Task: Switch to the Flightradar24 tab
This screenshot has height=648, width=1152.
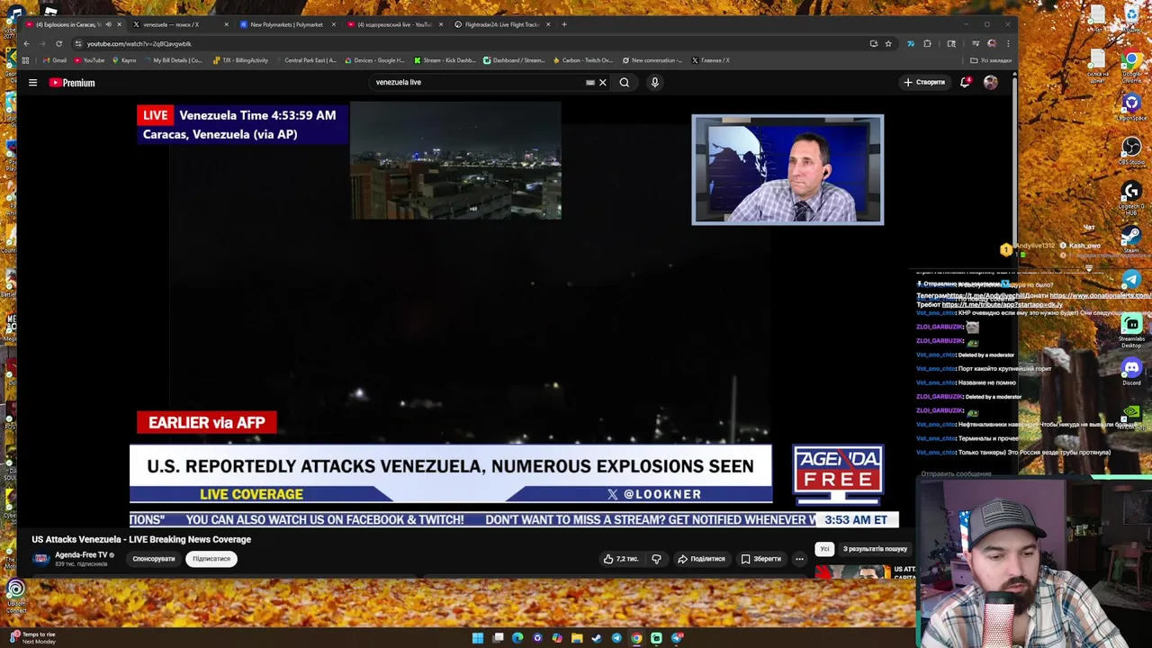Action: coord(500,24)
